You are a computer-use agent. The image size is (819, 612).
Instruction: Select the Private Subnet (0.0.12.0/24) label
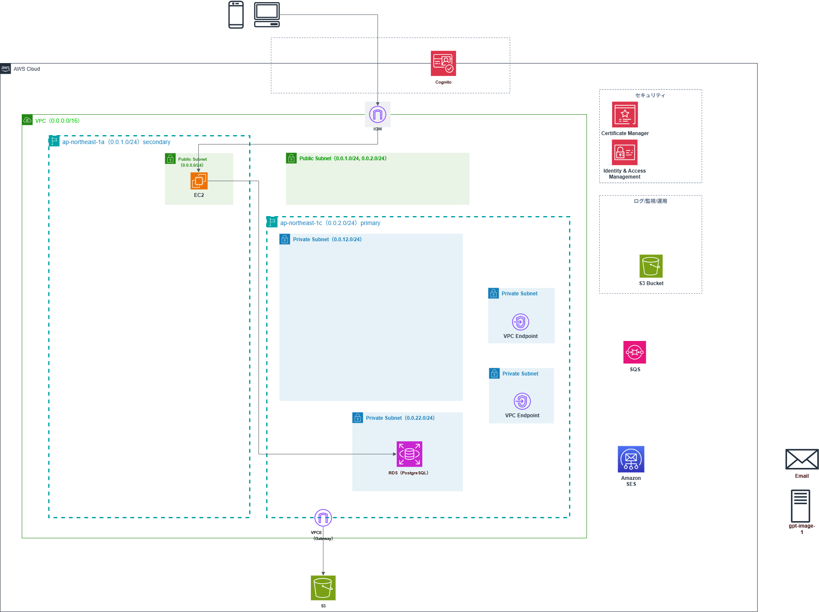[327, 240]
